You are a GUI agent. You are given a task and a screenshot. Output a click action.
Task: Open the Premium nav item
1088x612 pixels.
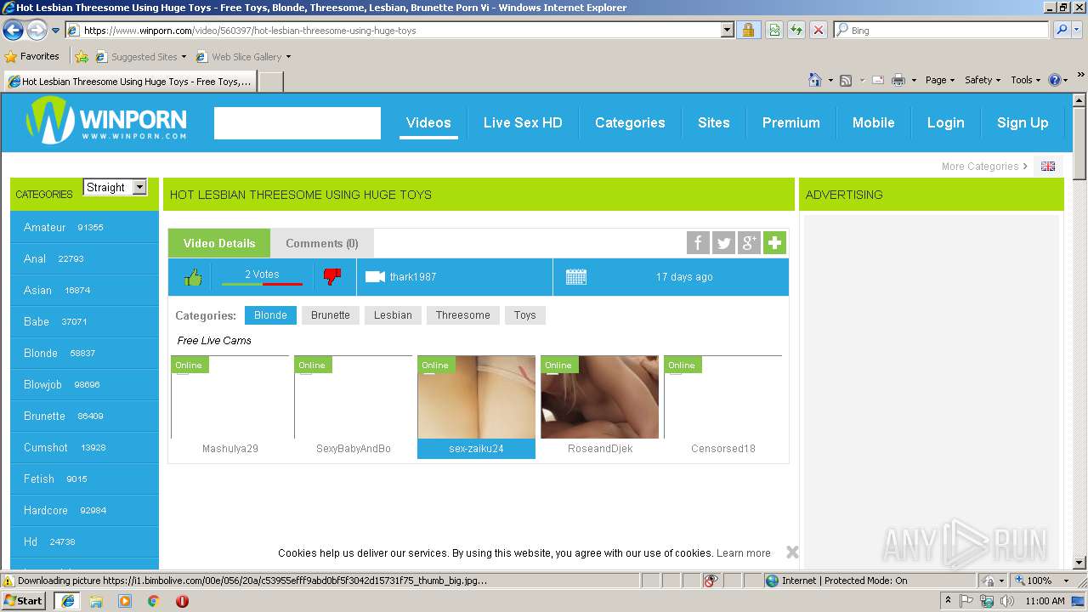coord(791,122)
